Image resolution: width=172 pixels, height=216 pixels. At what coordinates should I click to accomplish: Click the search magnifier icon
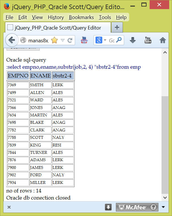point(119,40)
